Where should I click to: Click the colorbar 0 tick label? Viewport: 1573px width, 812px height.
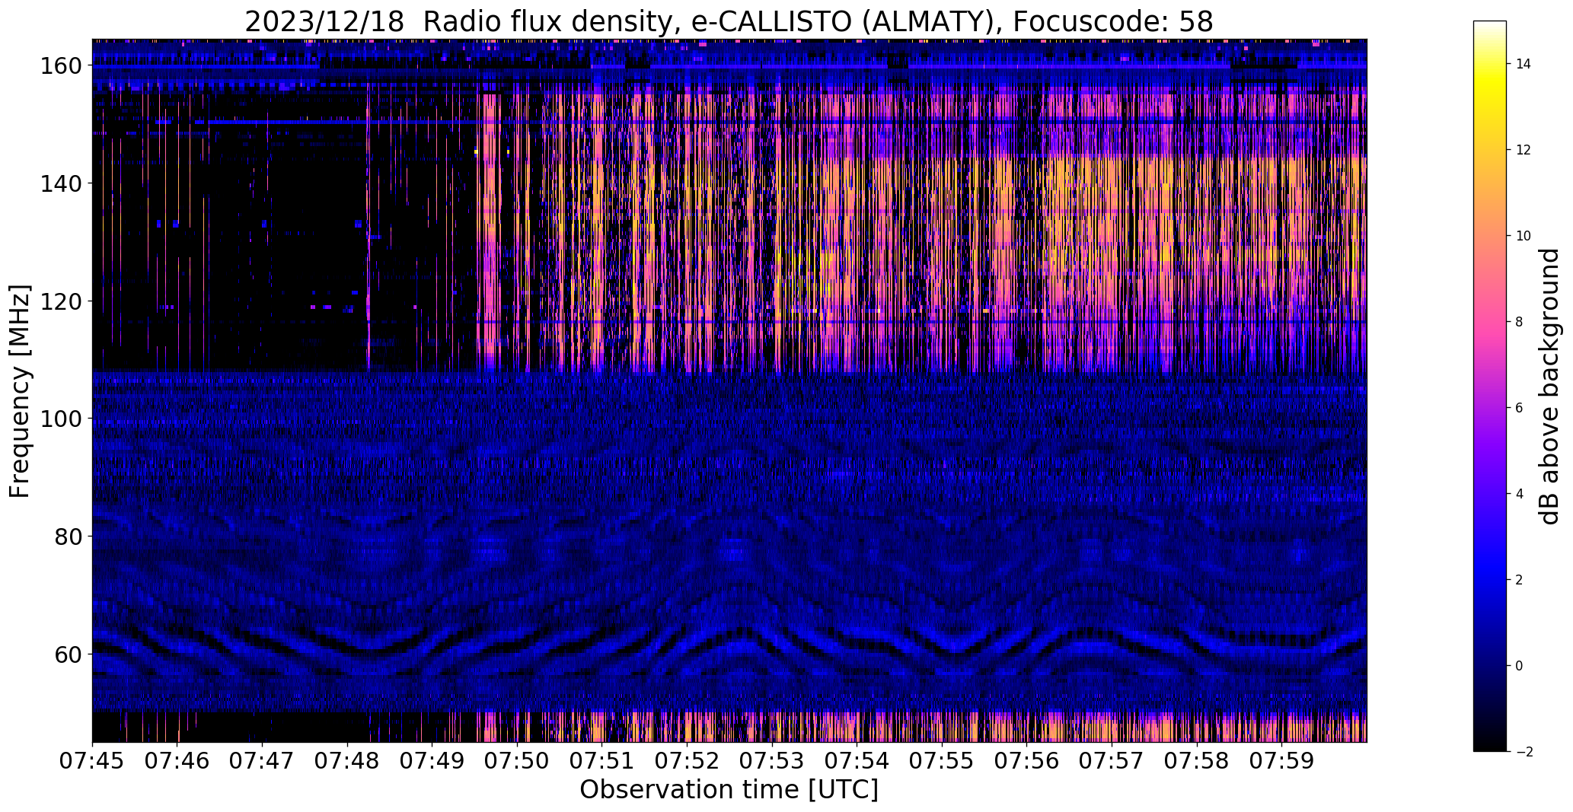(1519, 666)
